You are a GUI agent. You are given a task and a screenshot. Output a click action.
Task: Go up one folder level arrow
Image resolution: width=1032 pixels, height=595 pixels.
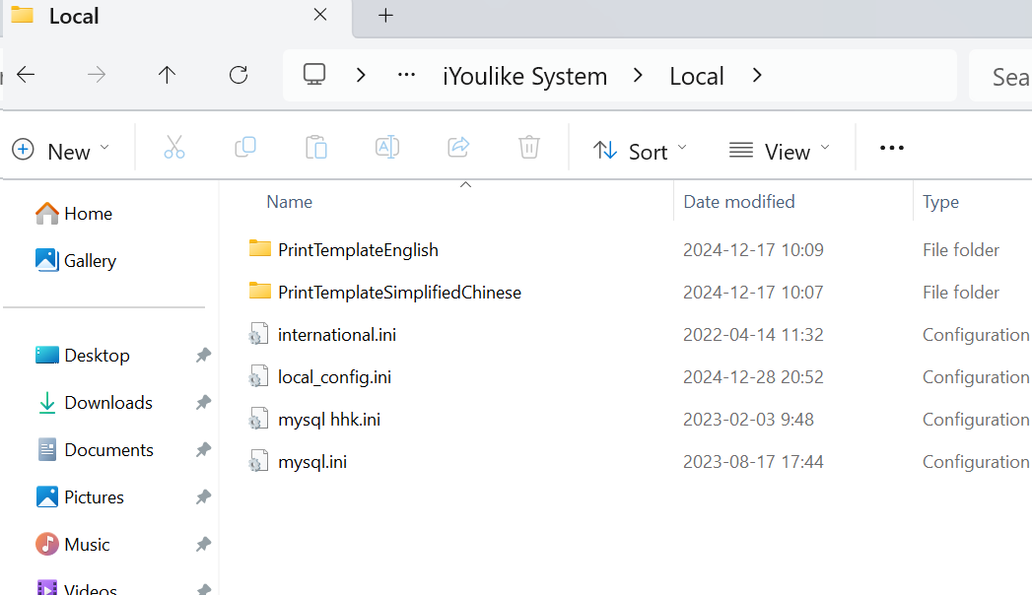click(168, 76)
